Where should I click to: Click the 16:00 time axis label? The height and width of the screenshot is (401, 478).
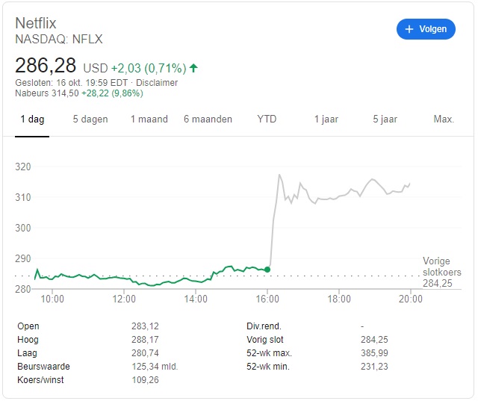[267, 299]
